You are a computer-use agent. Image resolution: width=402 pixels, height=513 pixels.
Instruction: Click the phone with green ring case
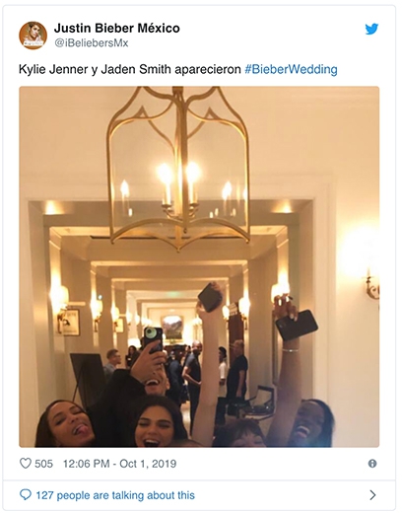pyautogui.click(x=153, y=339)
